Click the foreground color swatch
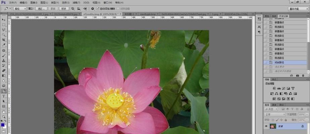The width and height of the screenshot is (310, 134). [x=3, y=125]
